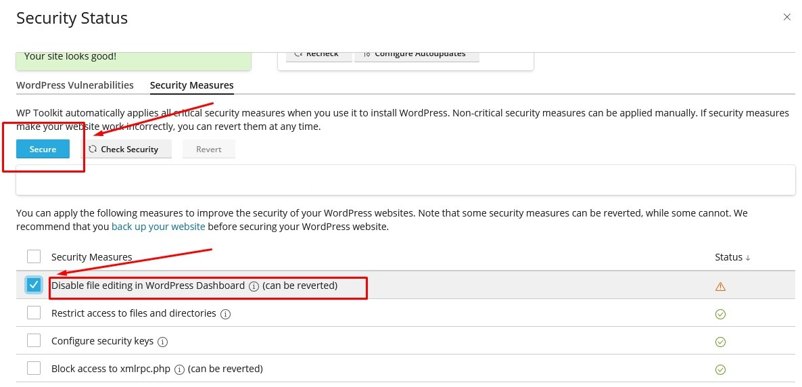Open the WordPress Vulnerabilities tab
This screenshot has width=802, height=387.
pos(75,85)
